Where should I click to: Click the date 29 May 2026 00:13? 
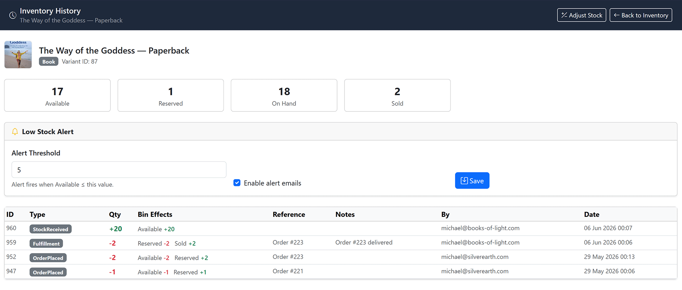click(610, 257)
